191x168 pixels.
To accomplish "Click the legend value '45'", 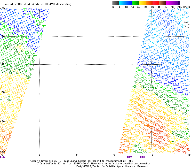I will tap(172, 7).
